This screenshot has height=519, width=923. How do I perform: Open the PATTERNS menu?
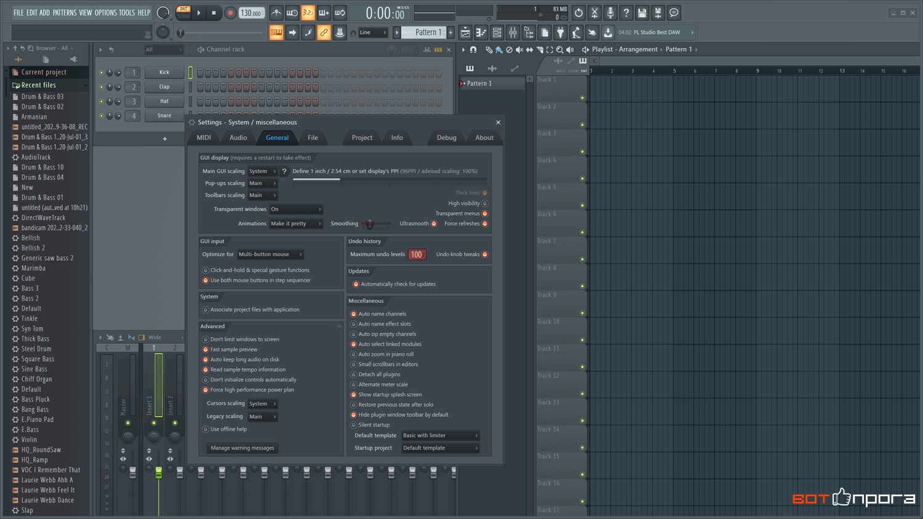(x=65, y=12)
